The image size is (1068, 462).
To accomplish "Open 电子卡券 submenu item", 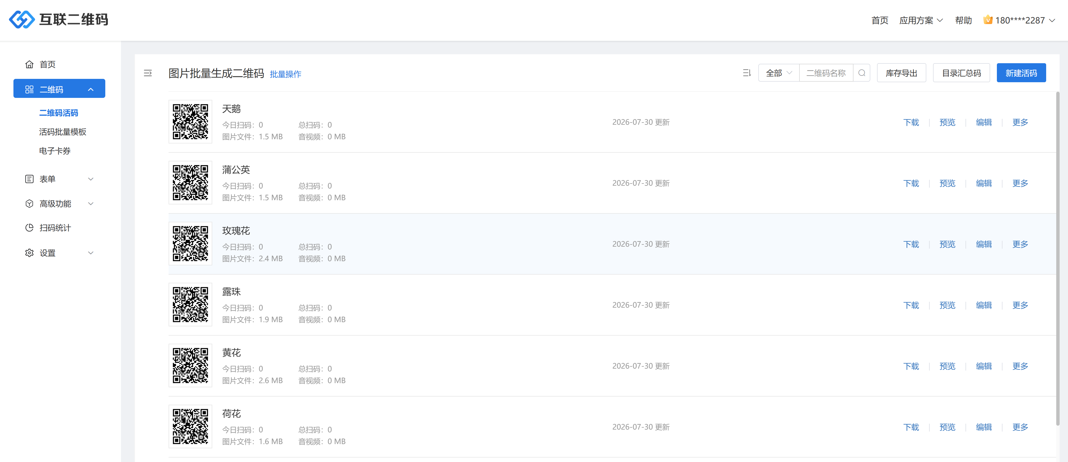I will click(x=55, y=151).
